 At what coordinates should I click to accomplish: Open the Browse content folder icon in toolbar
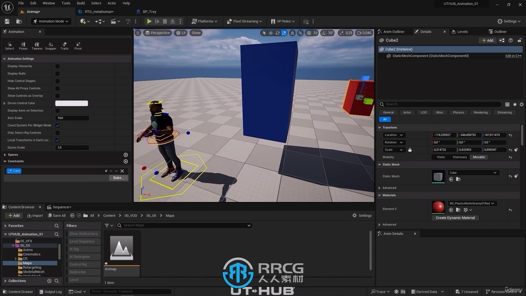tap(19, 21)
